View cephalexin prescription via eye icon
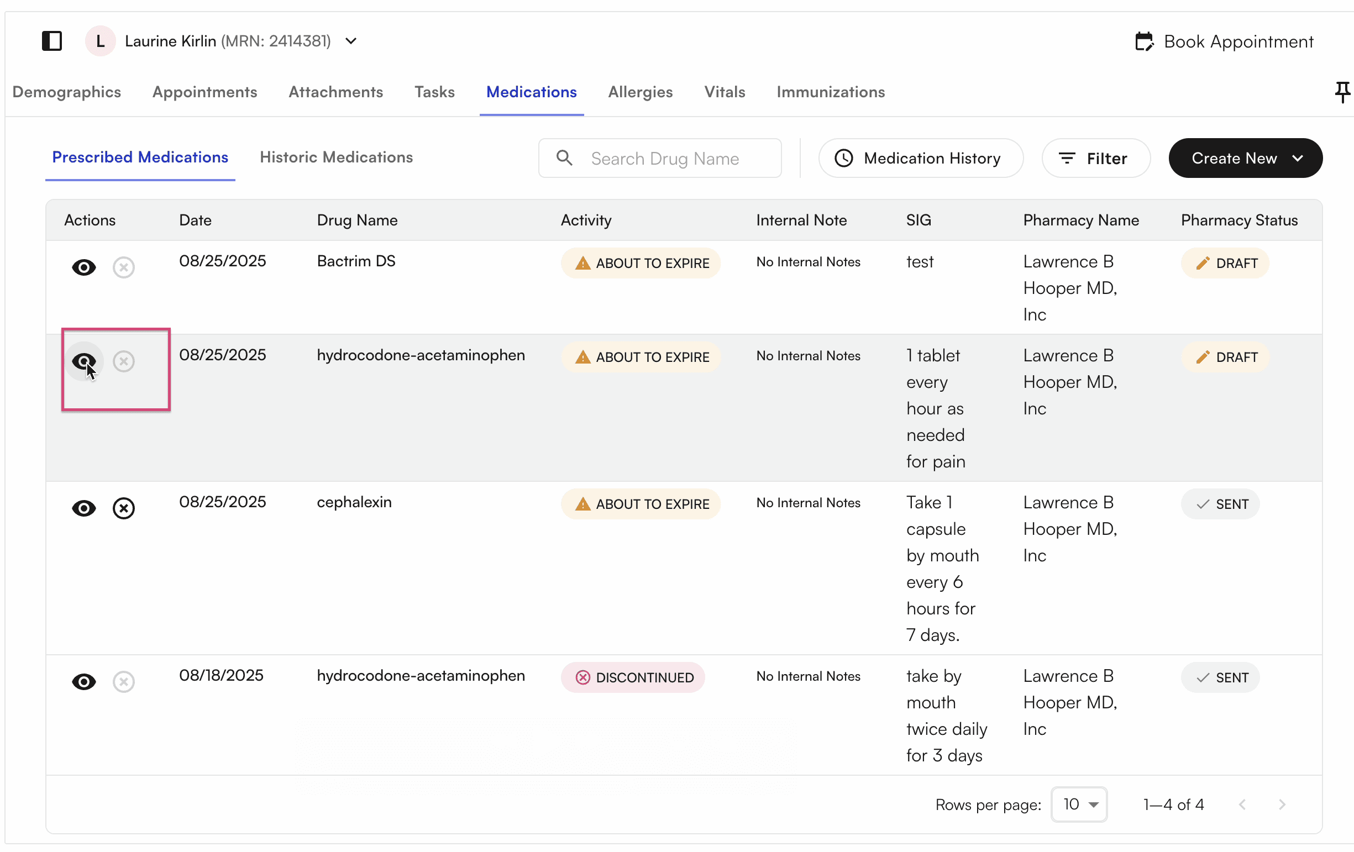This screenshot has width=1354, height=852. tap(84, 508)
